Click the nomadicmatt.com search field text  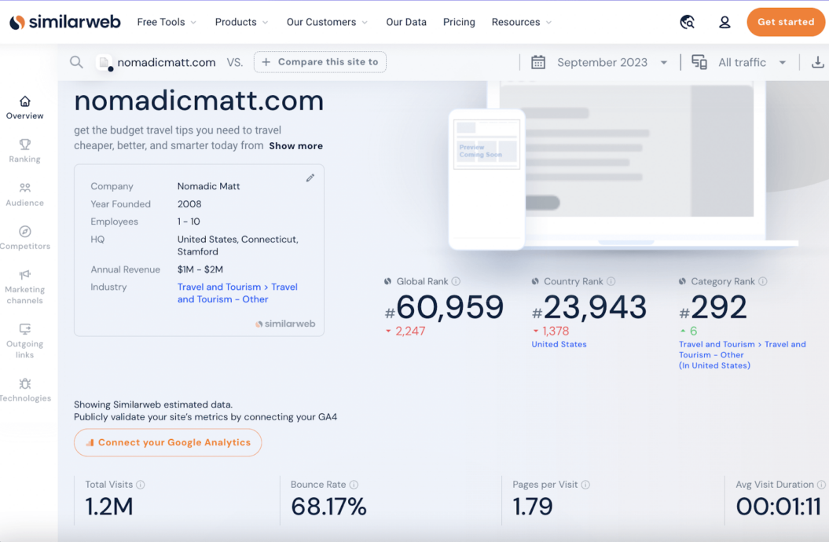point(167,62)
